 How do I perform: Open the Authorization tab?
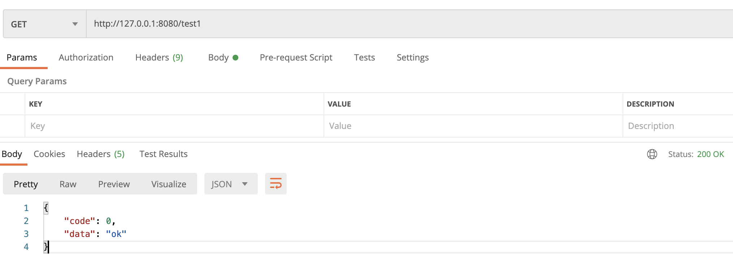pos(86,58)
